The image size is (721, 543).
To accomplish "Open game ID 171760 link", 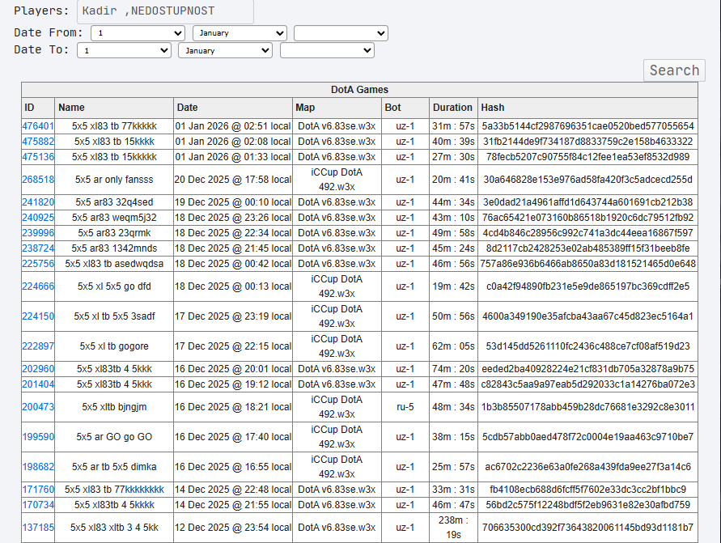I will tap(38, 490).
